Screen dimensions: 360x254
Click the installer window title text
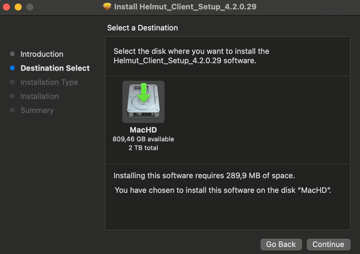tap(185, 7)
